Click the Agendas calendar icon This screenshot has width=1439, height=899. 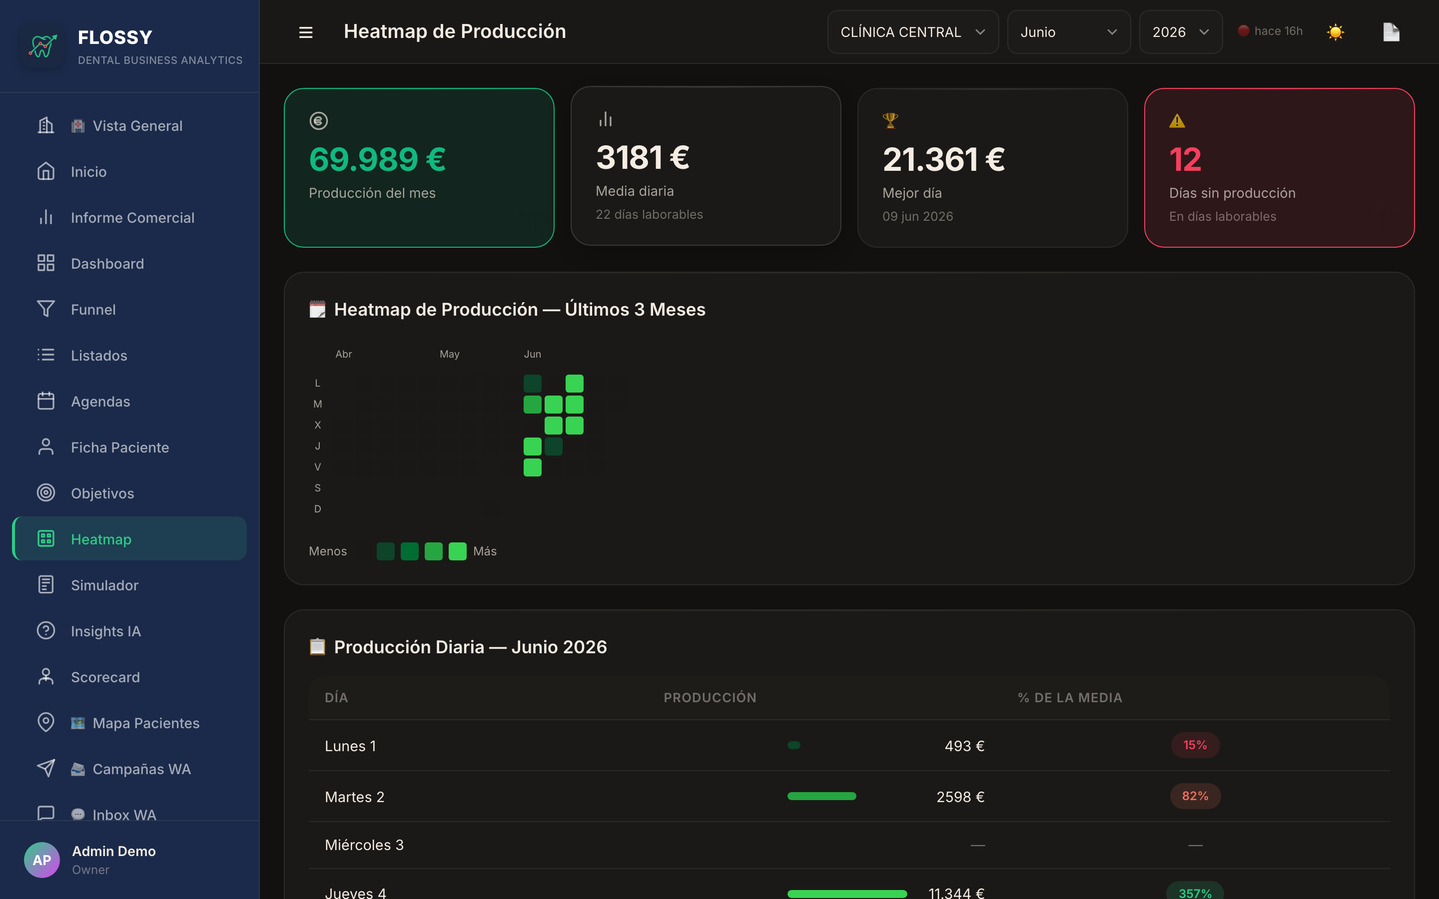click(x=46, y=401)
